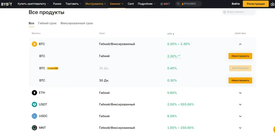The image size is (275, 133).
Task: Open the Подробнее dropdown menu
Action: 147,4
